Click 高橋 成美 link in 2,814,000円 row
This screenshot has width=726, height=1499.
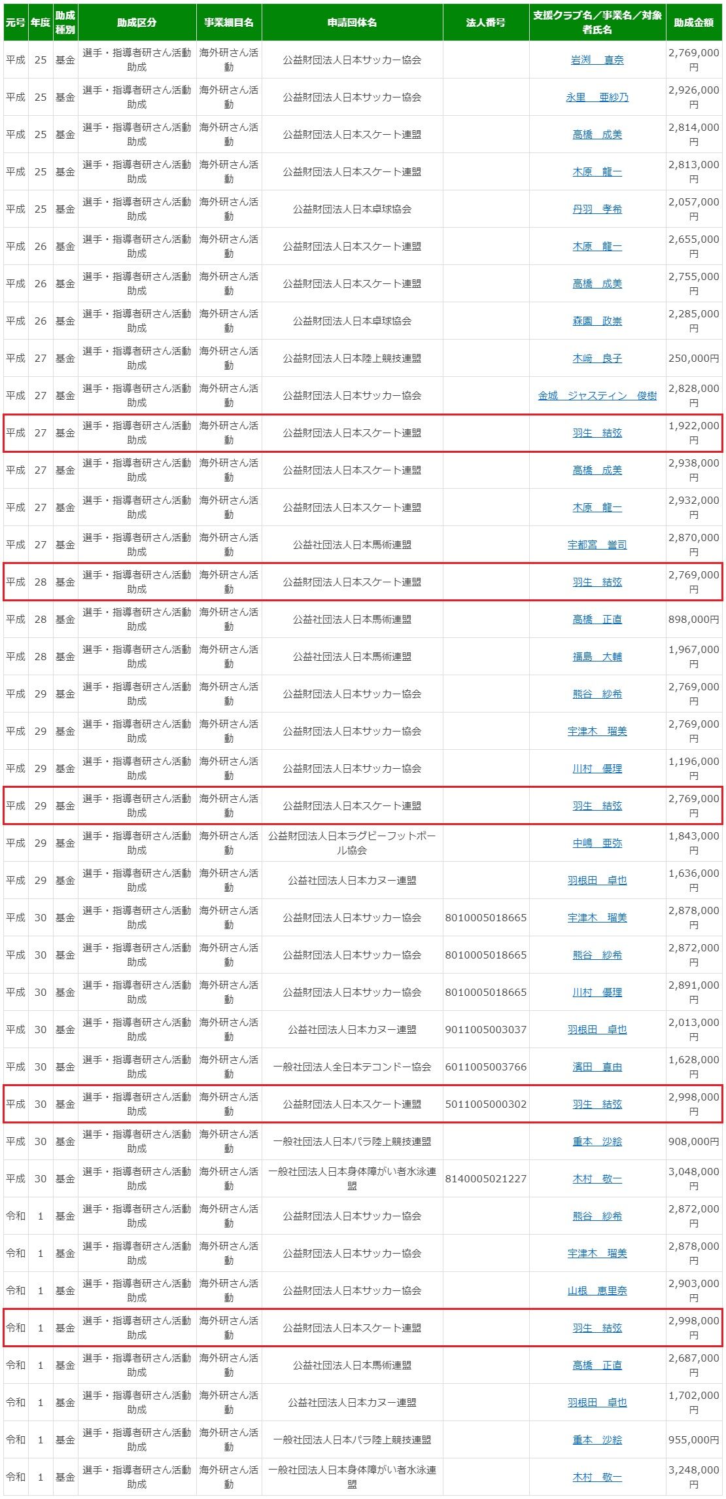click(597, 134)
